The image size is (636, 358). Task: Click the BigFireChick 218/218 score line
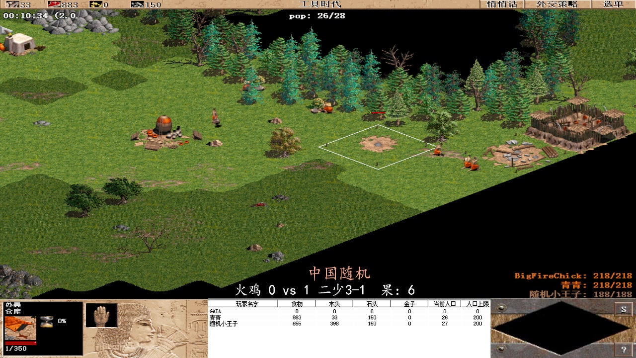573,276
